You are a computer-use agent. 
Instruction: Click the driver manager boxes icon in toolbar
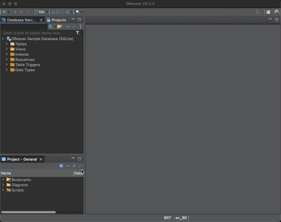(68, 12)
